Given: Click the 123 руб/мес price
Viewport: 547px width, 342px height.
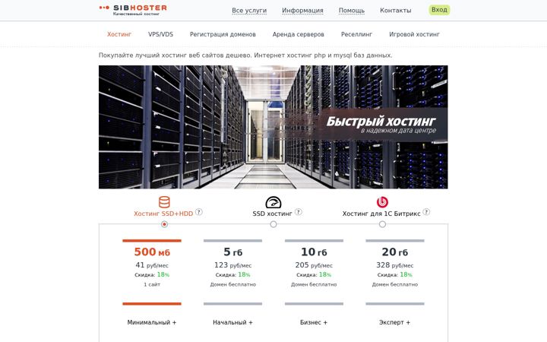Looking at the screenshot, I should pyautogui.click(x=232, y=265).
